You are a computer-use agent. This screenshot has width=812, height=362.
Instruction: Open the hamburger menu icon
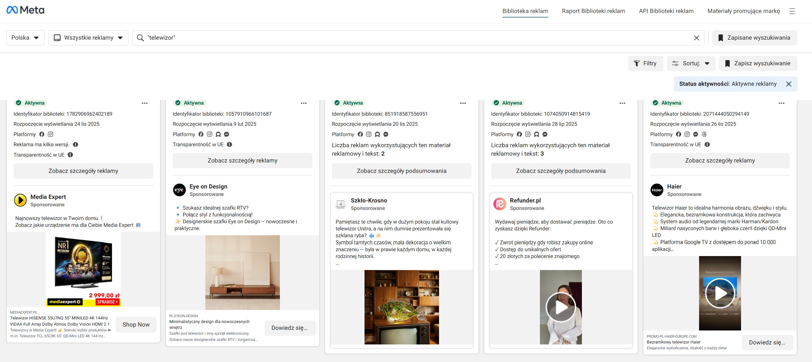[792, 11]
